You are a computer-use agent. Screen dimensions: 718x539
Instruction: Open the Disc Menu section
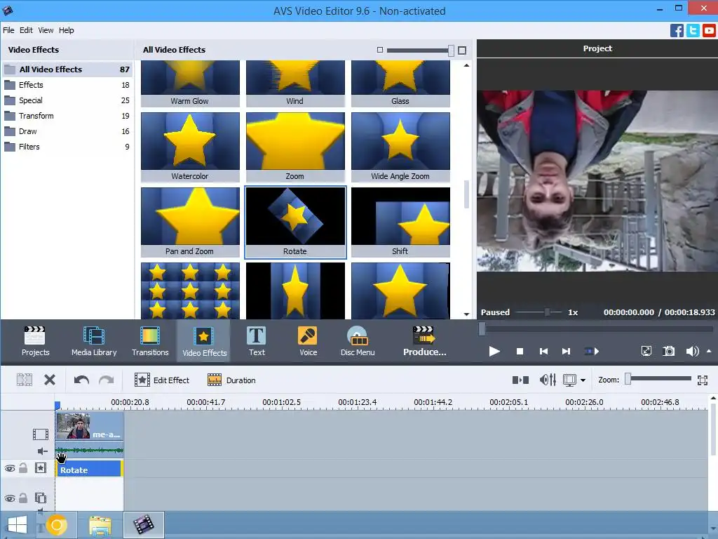(358, 341)
